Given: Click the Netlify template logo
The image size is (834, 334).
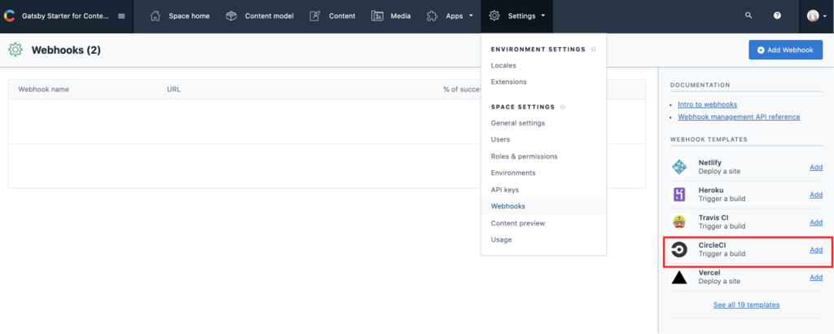Looking at the screenshot, I should pyautogui.click(x=679, y=167).
